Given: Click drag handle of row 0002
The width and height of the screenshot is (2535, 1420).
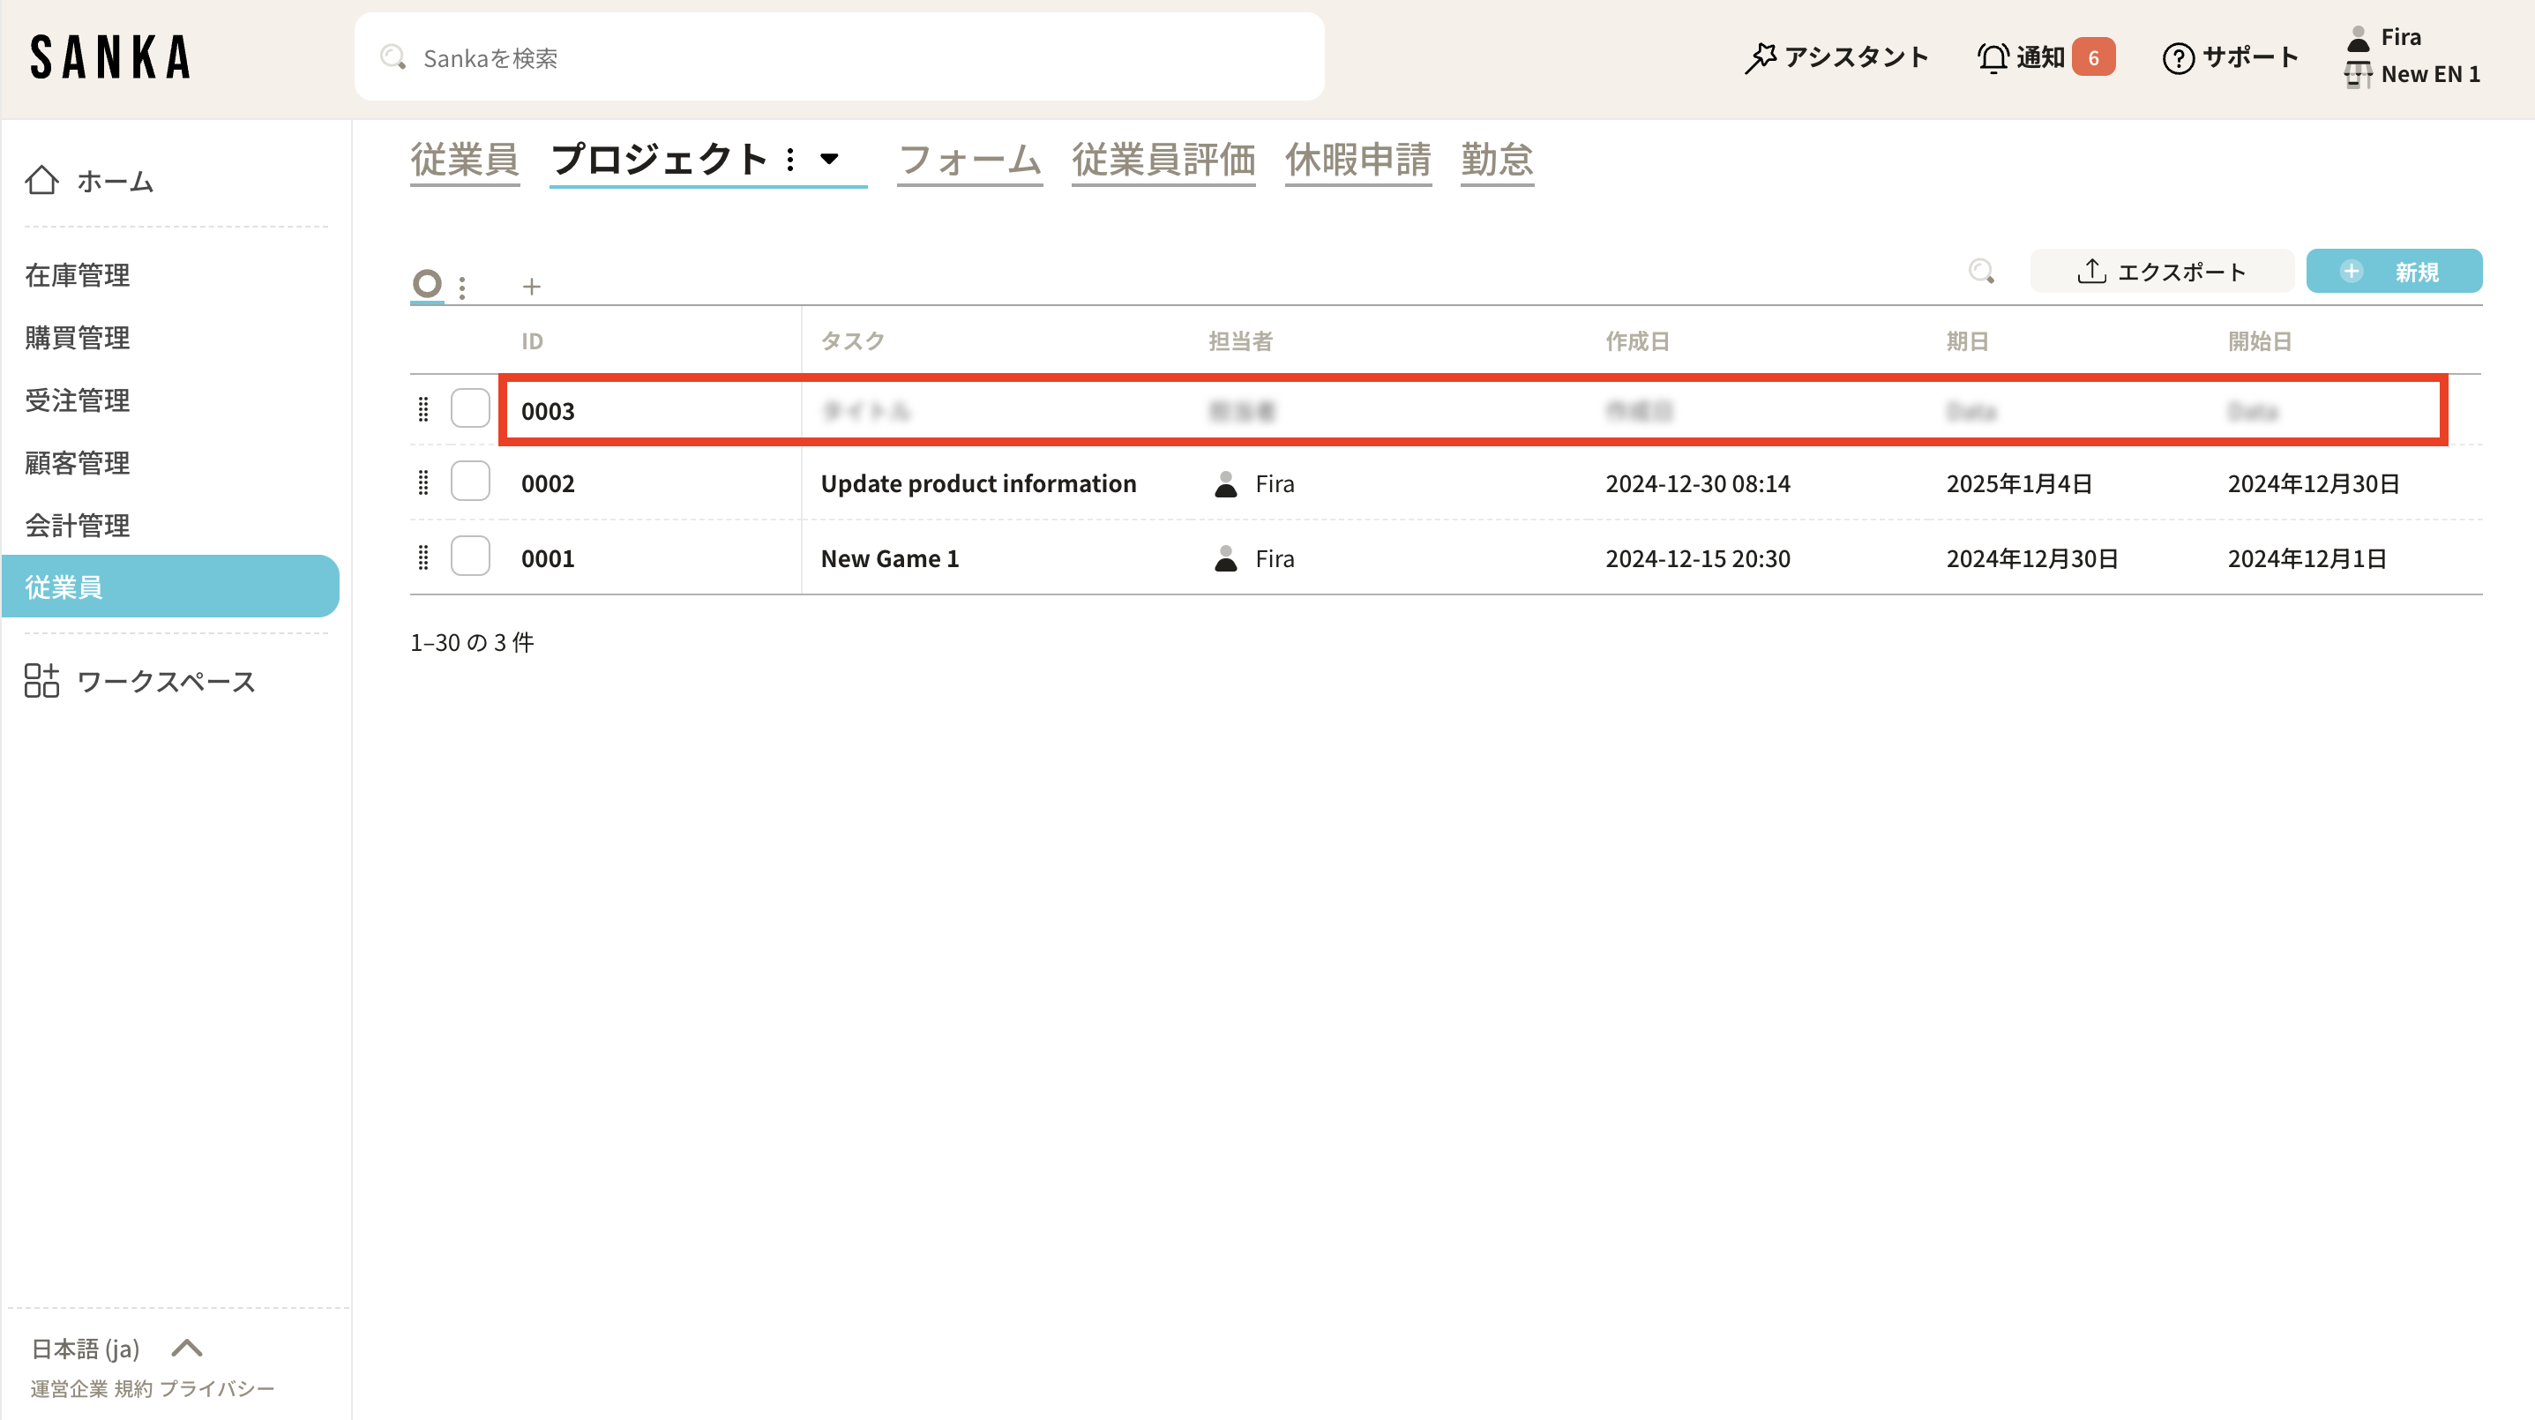Looking at the screenshot, I should pyautogui.click(x=423, y=482).
